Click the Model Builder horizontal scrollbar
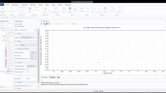The height and width of the screenshot is (93, 166). point(2,87)
